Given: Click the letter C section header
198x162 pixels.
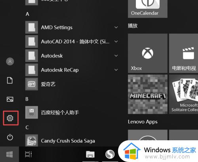Looking at the screenshot, I should pos(27,127).
